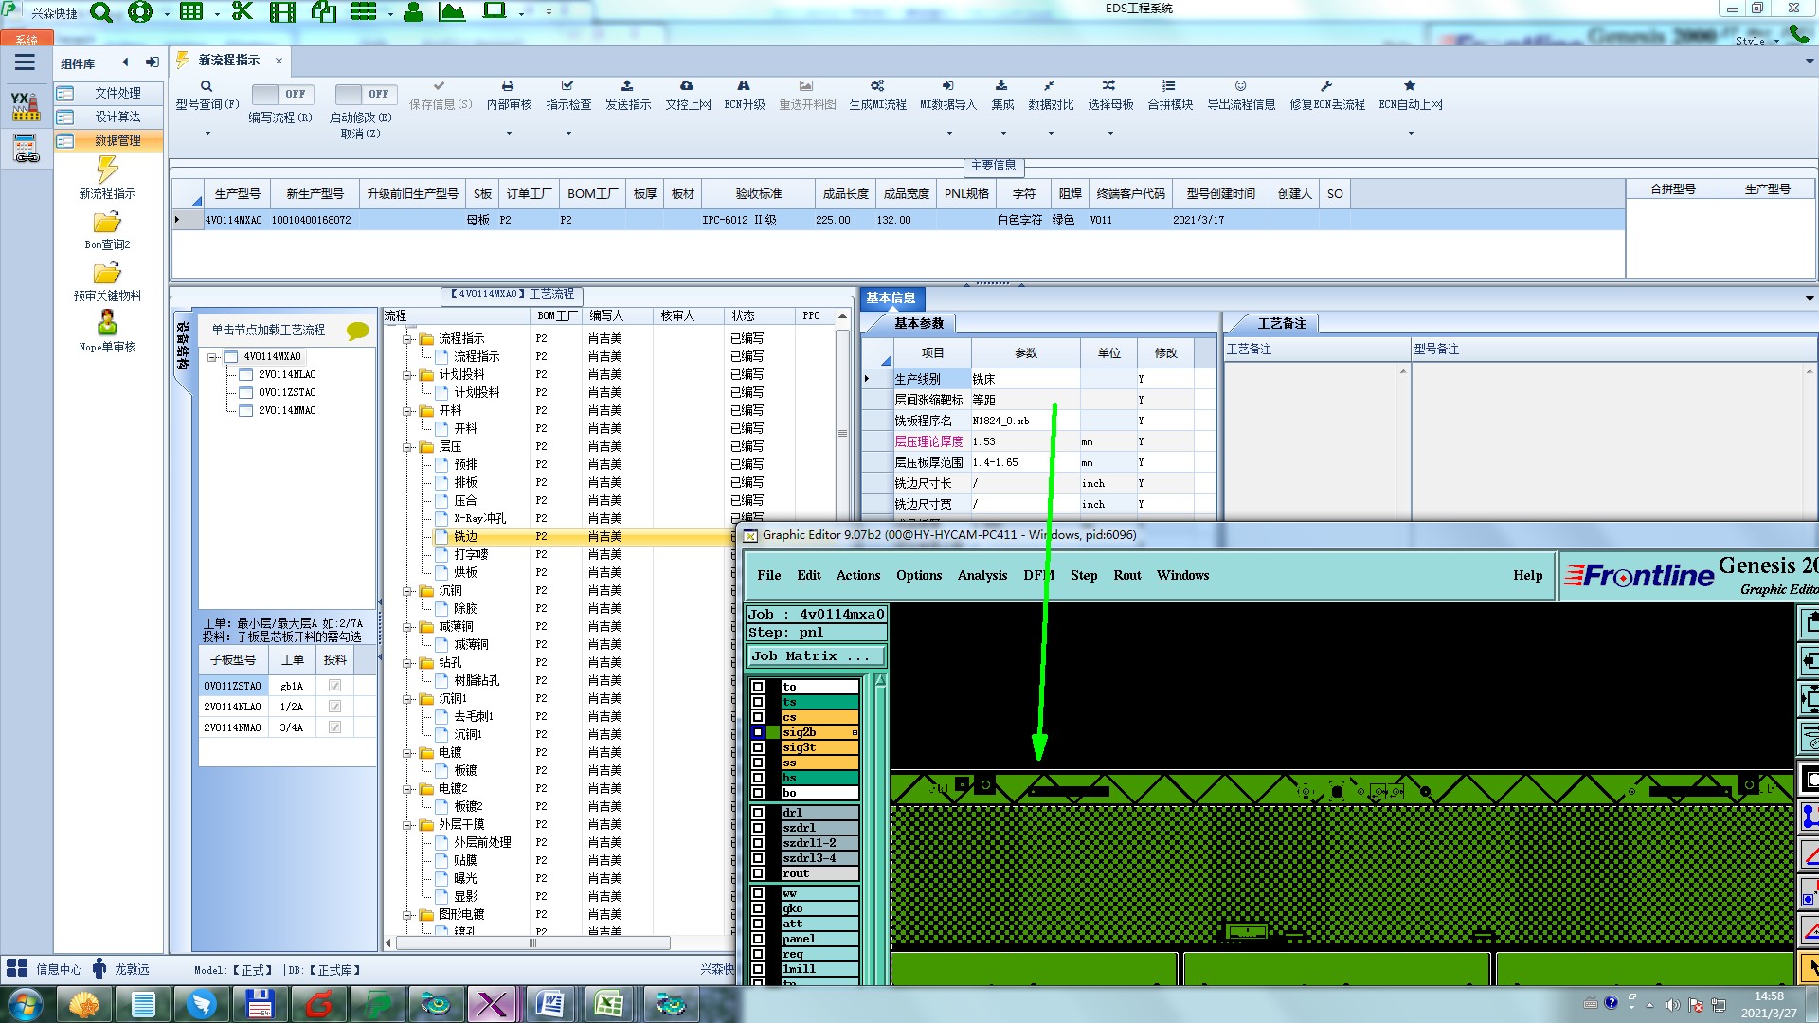Open the Bom查询2 folder icon
Screen dimensions: 1819x1023
[x=107, y=223]
